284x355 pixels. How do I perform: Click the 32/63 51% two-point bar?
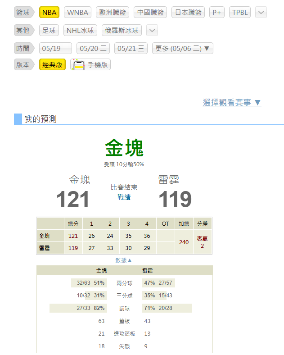pyautogui.click(x=89, y=283)
